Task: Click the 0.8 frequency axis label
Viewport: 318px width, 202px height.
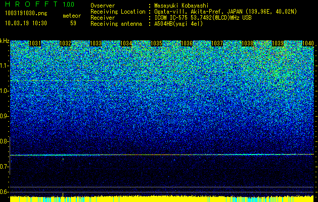Action: (x=5, y=141)
